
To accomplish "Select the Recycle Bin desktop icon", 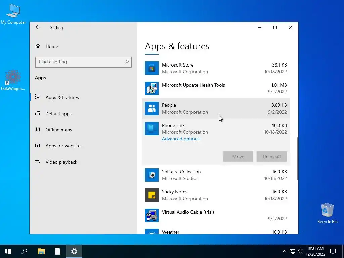I will [327, 213].
